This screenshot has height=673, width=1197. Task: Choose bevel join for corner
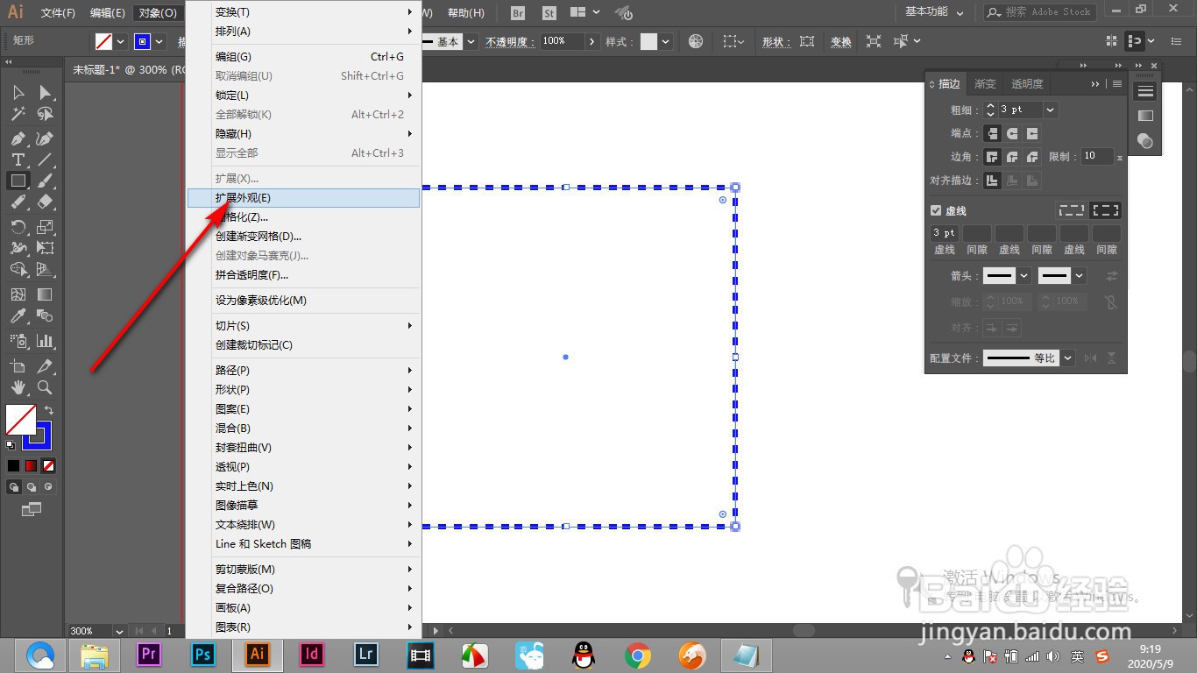pyautogui.click(x=1032, y=157)
